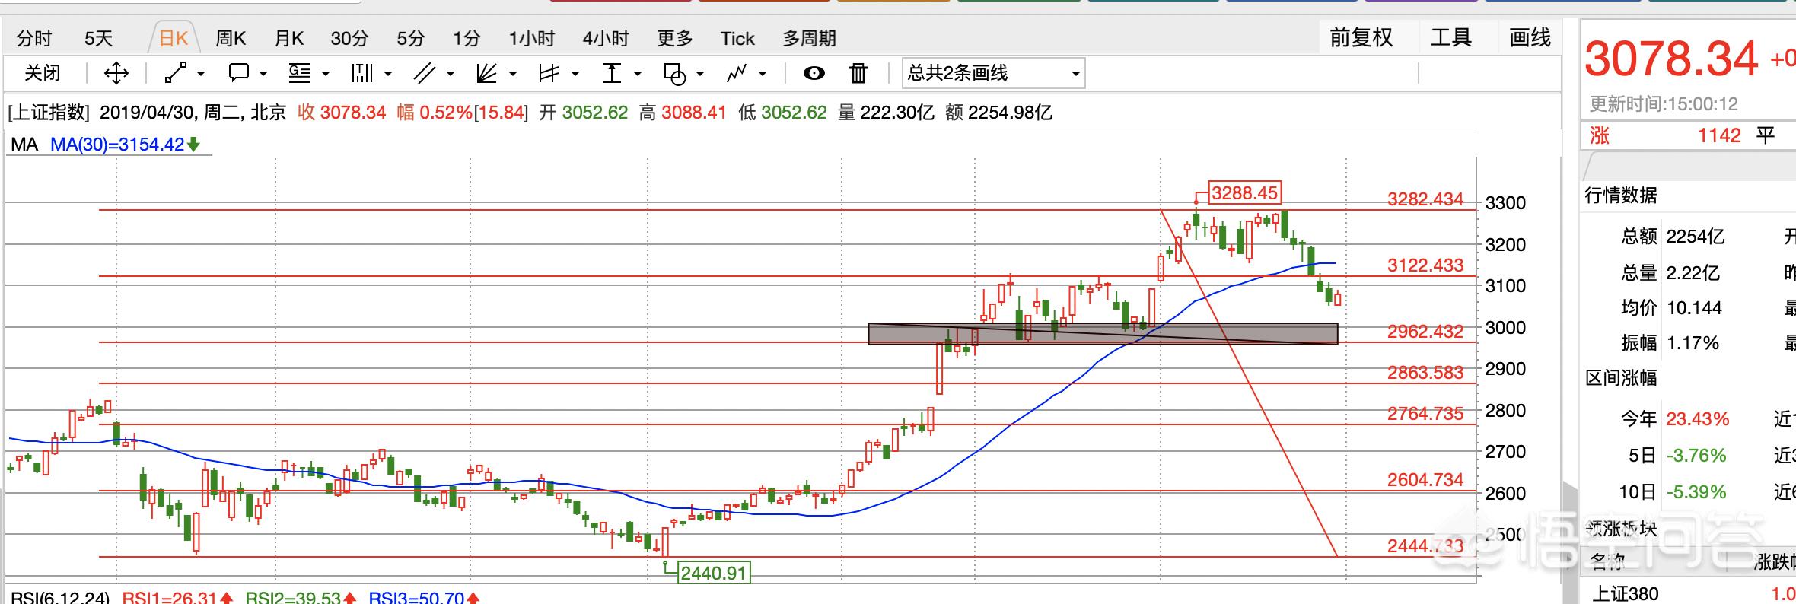
Task: Select the fan angle lines tool
Action: (x=486, y=73)
